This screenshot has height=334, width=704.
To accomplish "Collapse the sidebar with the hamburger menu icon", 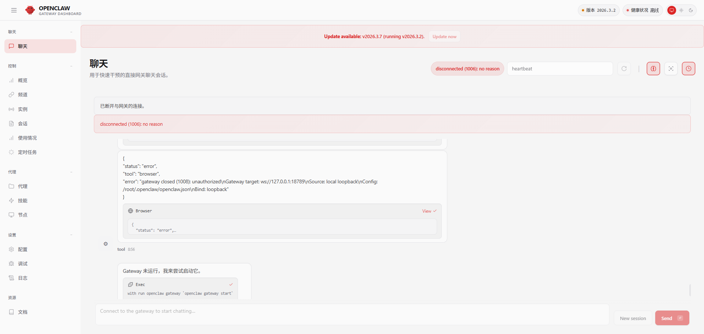I will click(x=14, y=10).
